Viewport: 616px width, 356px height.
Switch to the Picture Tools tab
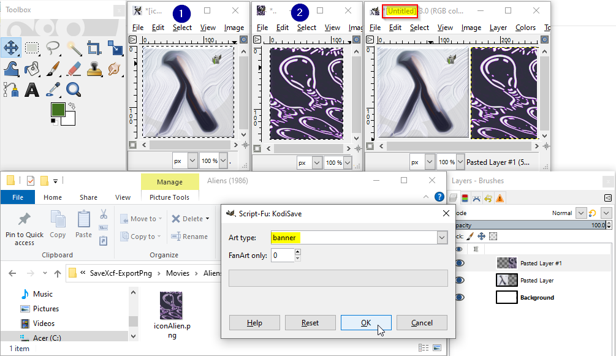click(x=169, y=197)
